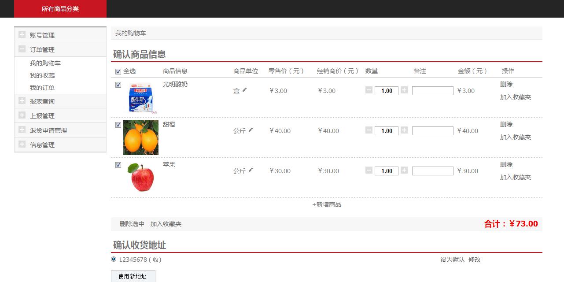Increase 苹果 quantity with plus button
The image size is (564, 282).
(x=404, y=171)
